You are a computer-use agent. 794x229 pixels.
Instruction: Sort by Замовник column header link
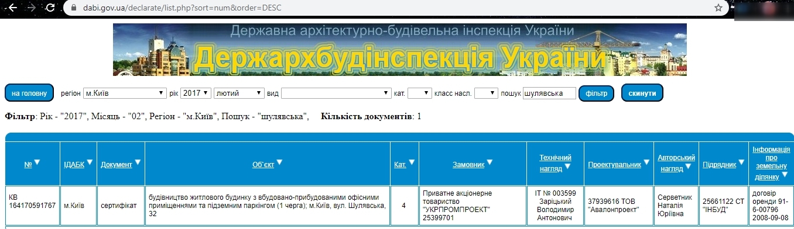click(468, 165)
